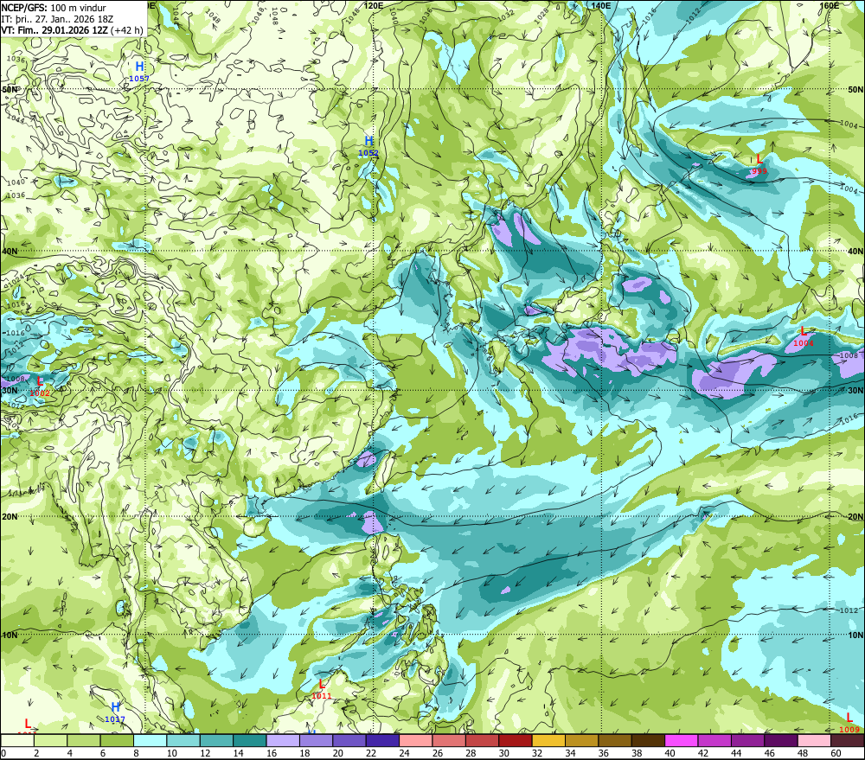Click the 140E longitude label
The image size is (865, 760).
click(601, 5)
